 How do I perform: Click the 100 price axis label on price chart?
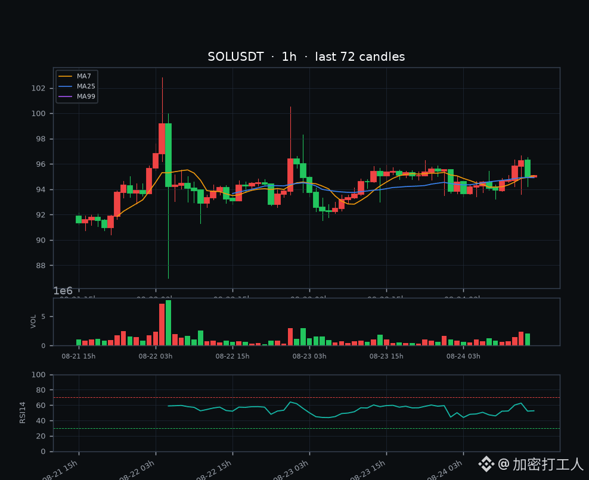38,113
